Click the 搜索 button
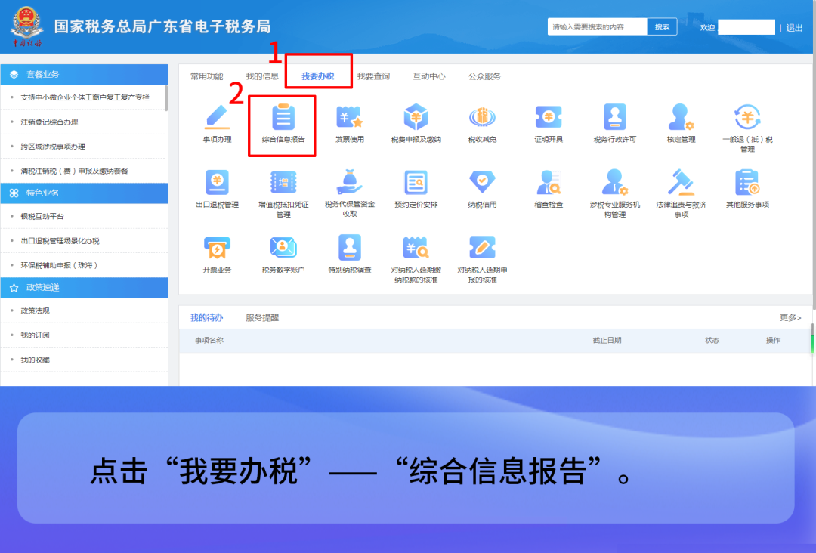The height and width of the screenshot is (553, 816). [662, 27]
